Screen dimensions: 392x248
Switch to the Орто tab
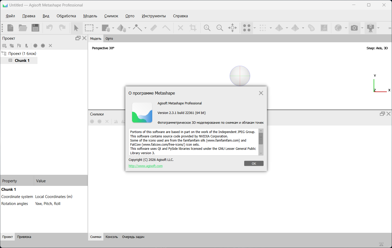[x=109, y=39]
